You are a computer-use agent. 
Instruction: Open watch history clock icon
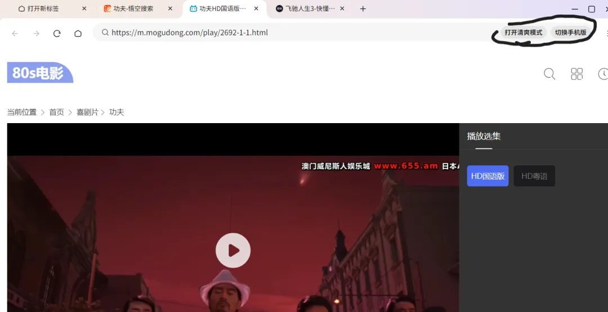pos(603,74)
